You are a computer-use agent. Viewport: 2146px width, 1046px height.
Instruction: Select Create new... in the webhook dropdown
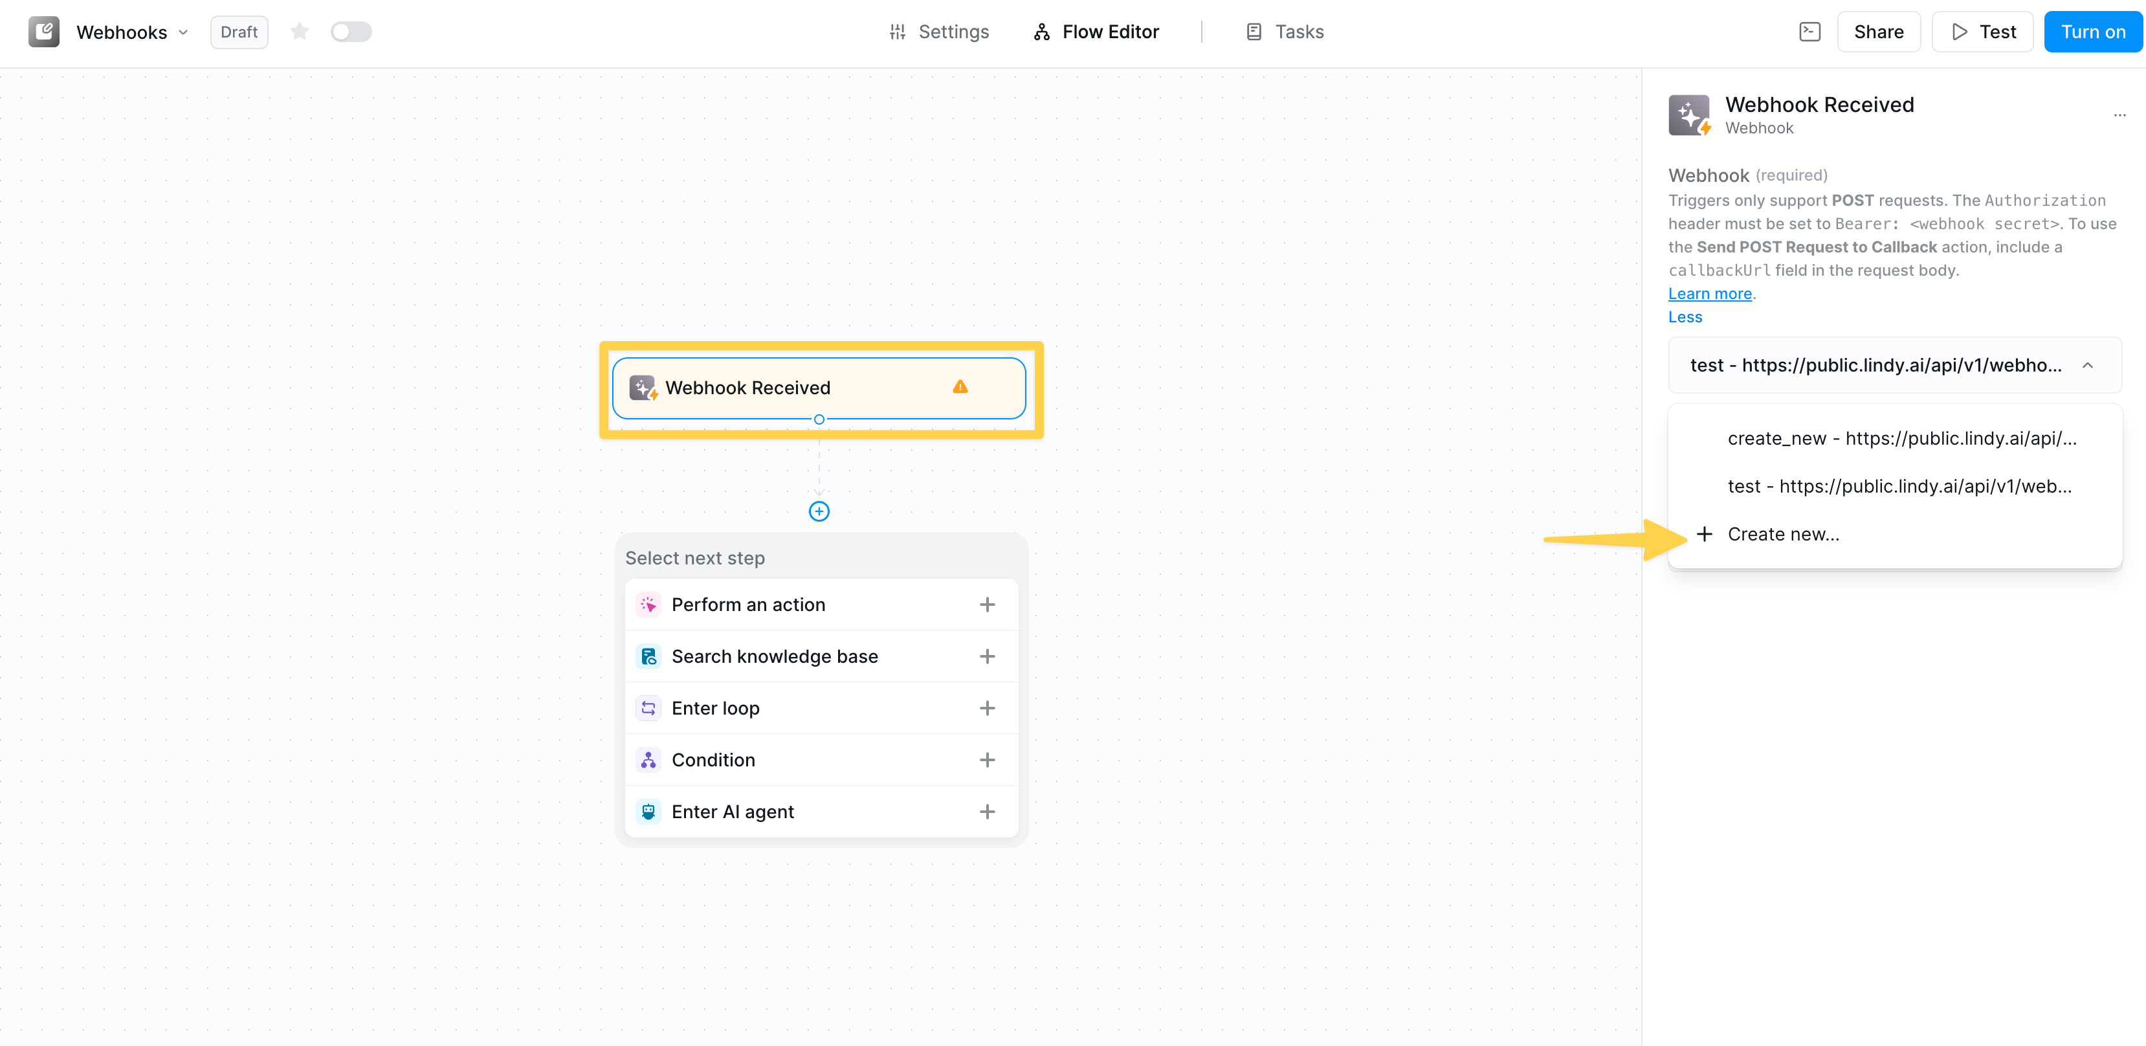pyautogui.click(x=1784, y=534)
